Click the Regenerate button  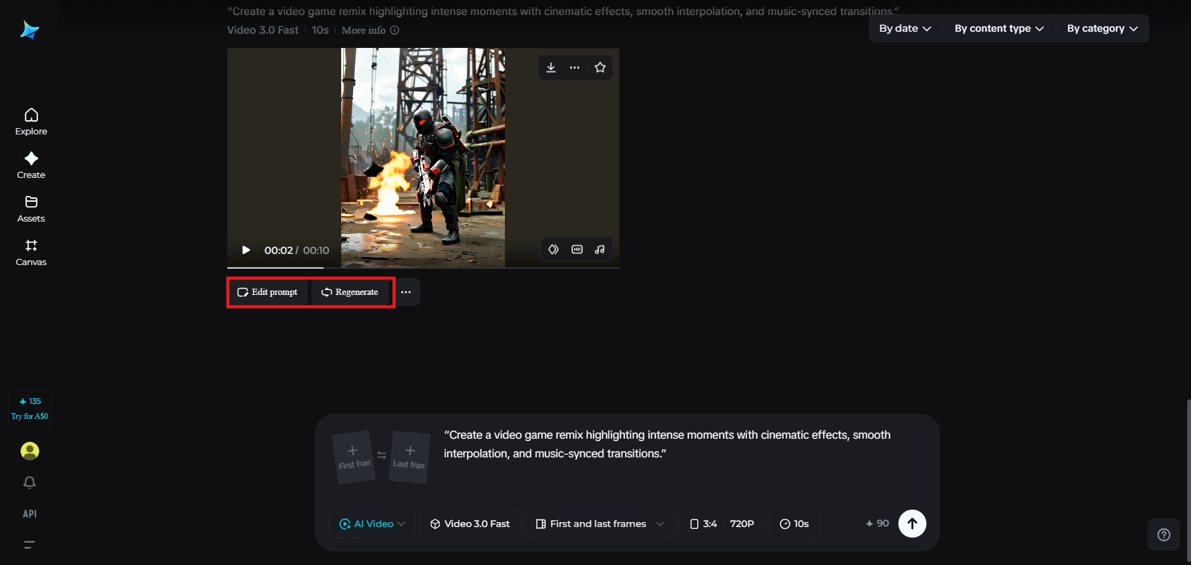[x=350, y=292]
